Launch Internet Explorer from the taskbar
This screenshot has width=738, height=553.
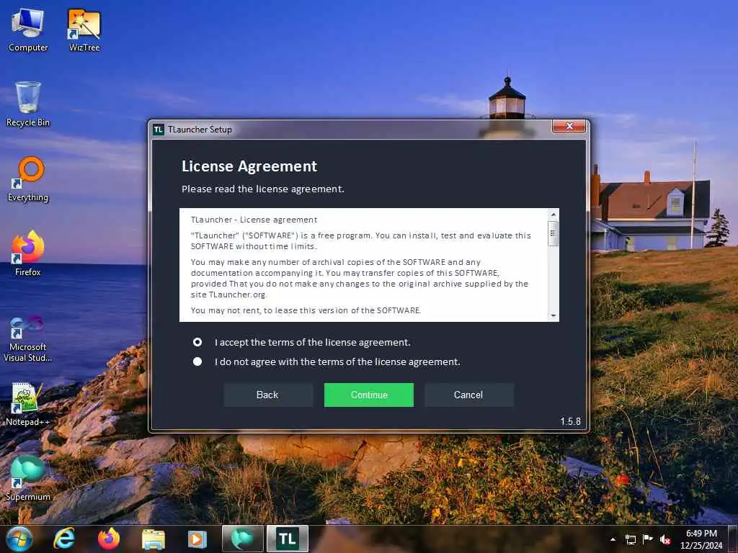pyautogui.click(x=63, y=539)
